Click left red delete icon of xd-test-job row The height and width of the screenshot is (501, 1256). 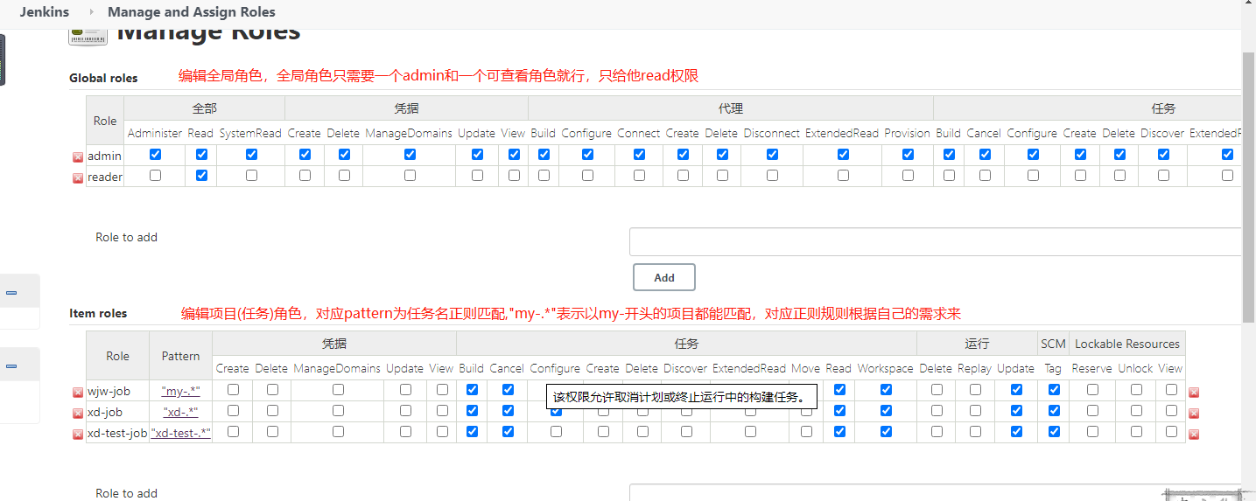coord(77,434)
